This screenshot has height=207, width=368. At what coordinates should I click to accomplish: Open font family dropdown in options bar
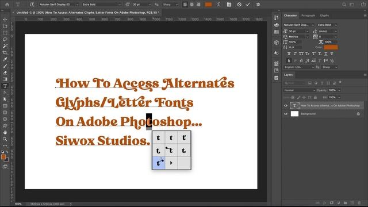[59, 5]
